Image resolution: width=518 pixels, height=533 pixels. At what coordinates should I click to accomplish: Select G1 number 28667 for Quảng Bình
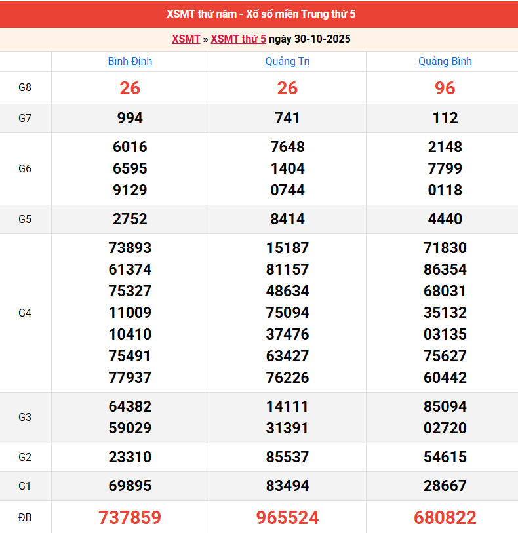click(x=445, y=486)
